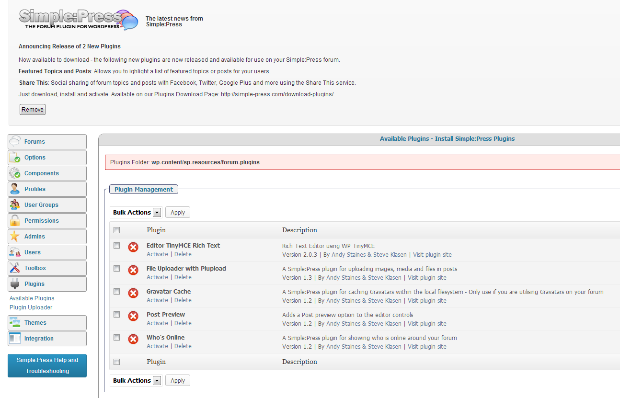Delete the Editor TinyMCE Rich Text plugin
620x398 pixels.
[x=183, y=254]
